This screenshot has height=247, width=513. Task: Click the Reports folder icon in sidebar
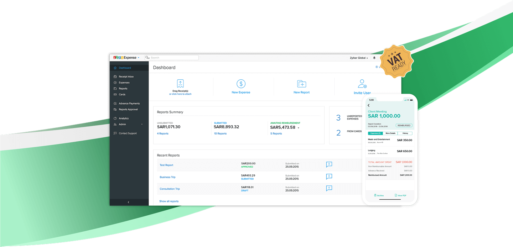[x=115, y=89]
